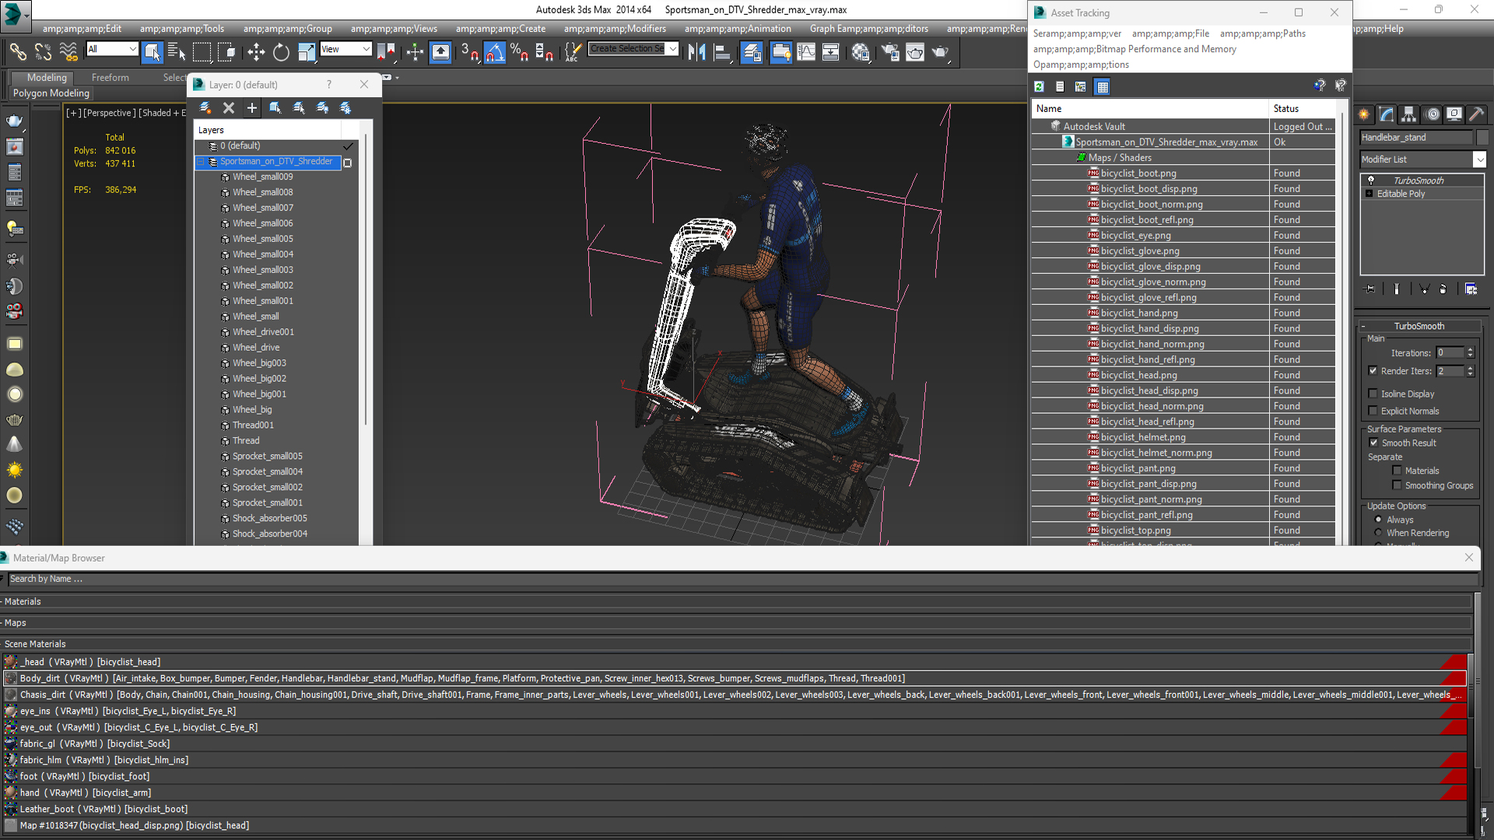This screenshot has width=1494, height=840.
Task: Click Configure Modifier Sets icon
Action: pos(1471,289)
